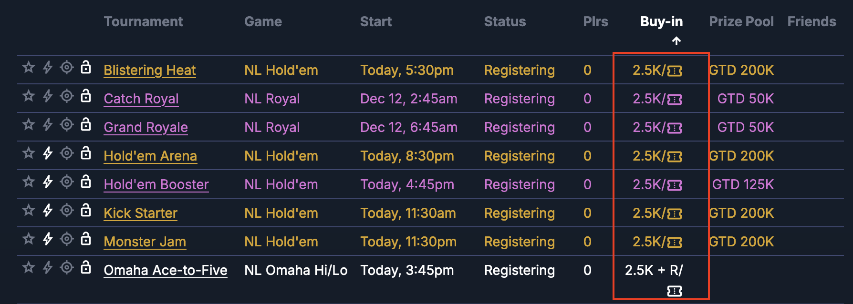Open the Hold'em Booster tournament link
Viewport: 853px width, 304px height.
[156, 184]
